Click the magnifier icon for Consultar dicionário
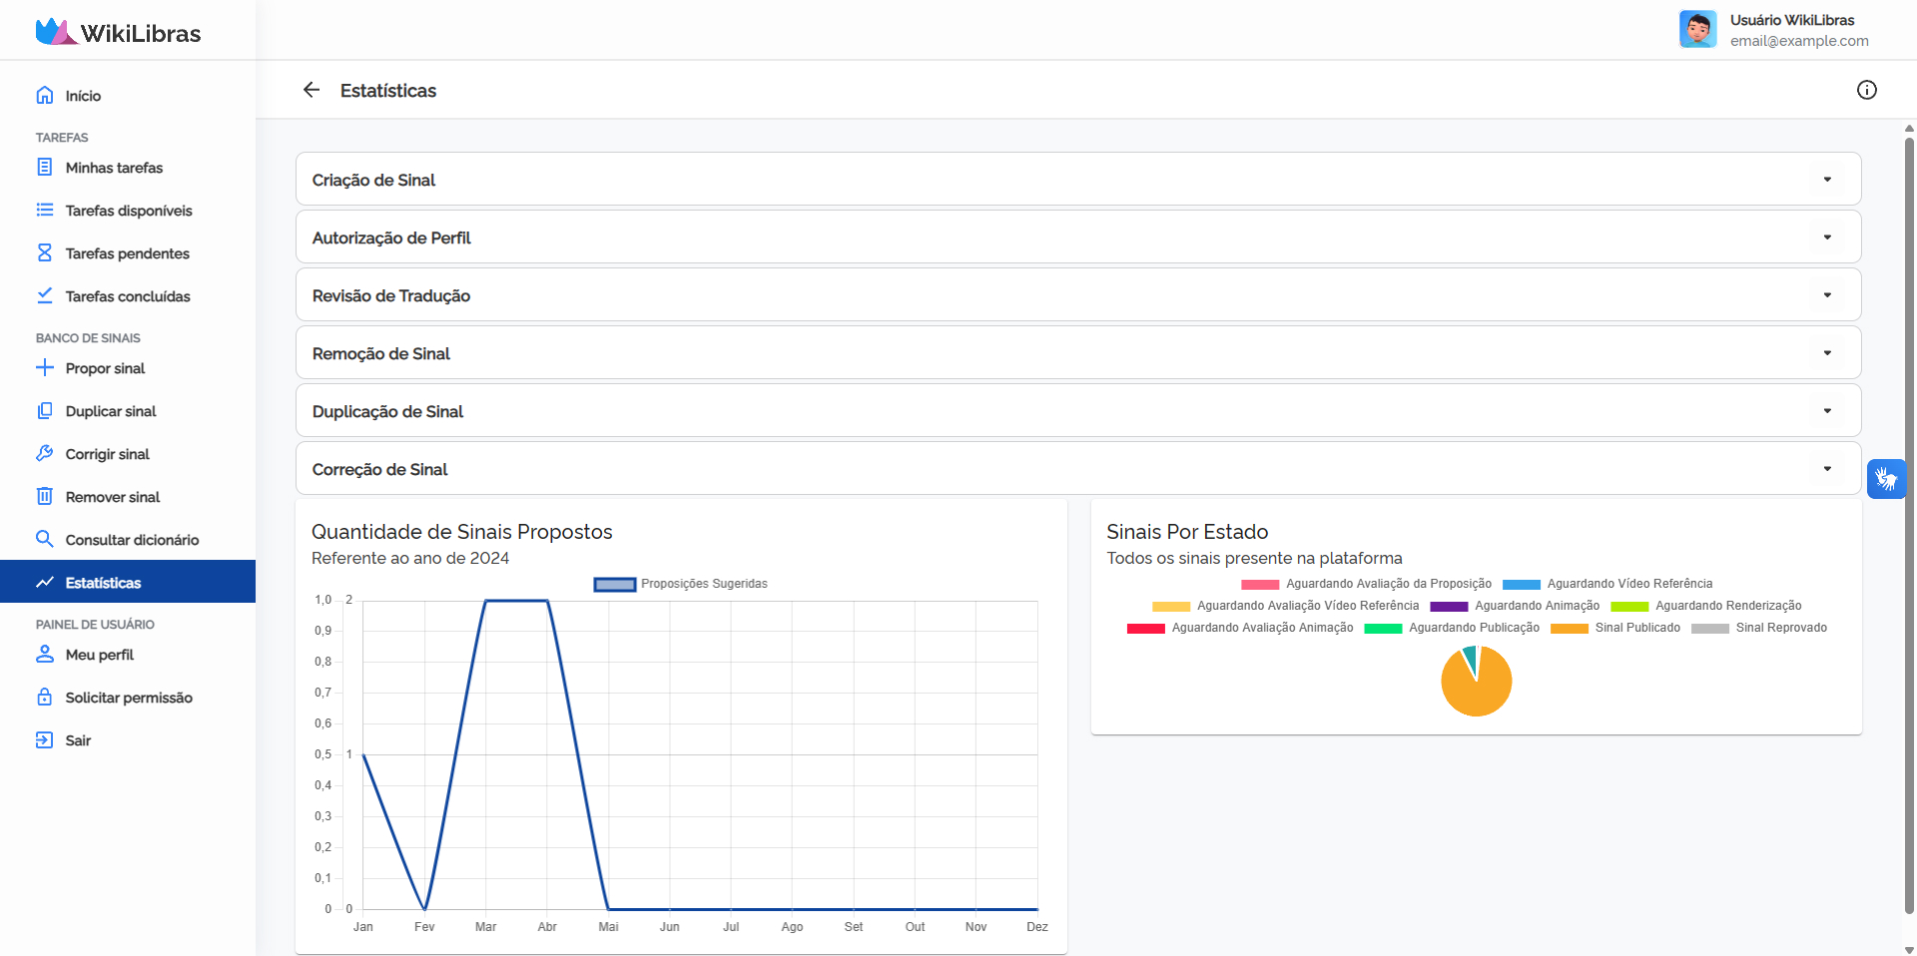 [45, 540]
